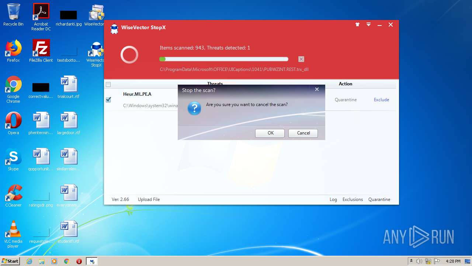472x266 pixels.
Task: Click the Items scanned status text
Action: pyautogui.click(x=205, y=48)
